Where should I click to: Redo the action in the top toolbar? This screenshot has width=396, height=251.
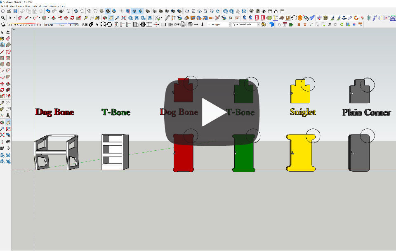[54, 12]
